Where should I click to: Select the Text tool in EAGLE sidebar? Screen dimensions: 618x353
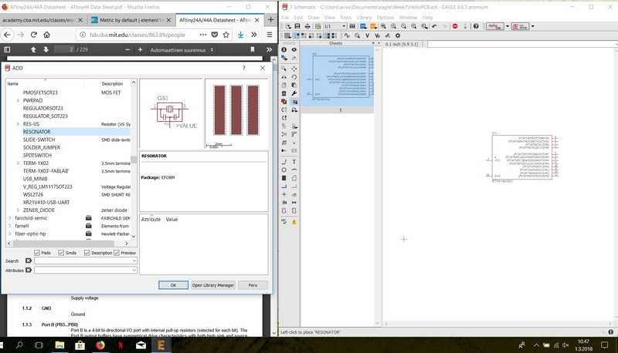[x=294, y=162]
